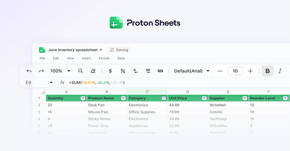Click the Quantity cell with value 22
290x151 pixels.
(x=66, y=105)
